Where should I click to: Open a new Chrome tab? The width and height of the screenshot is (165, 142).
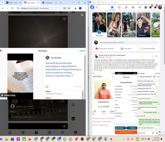pos(61,3)
